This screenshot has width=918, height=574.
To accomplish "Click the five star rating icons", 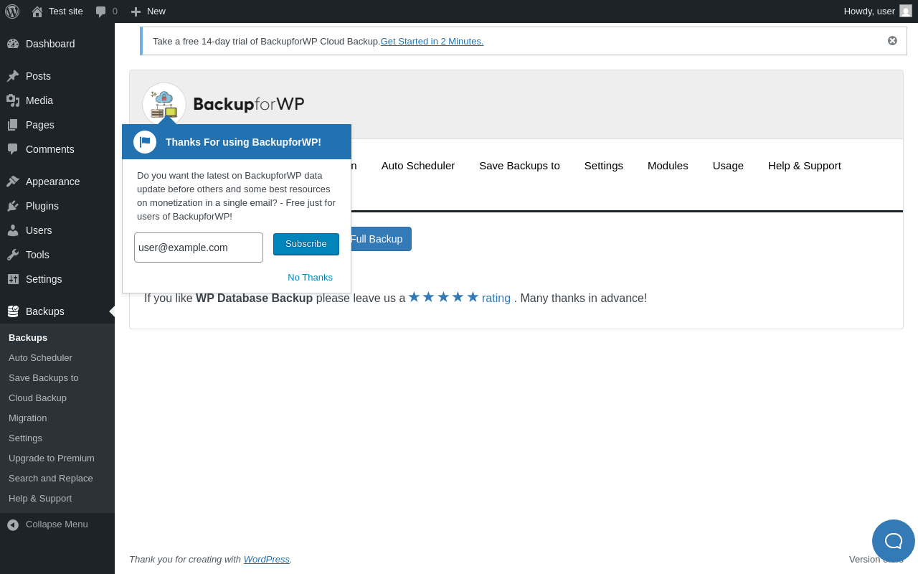I will coord(443,297).
